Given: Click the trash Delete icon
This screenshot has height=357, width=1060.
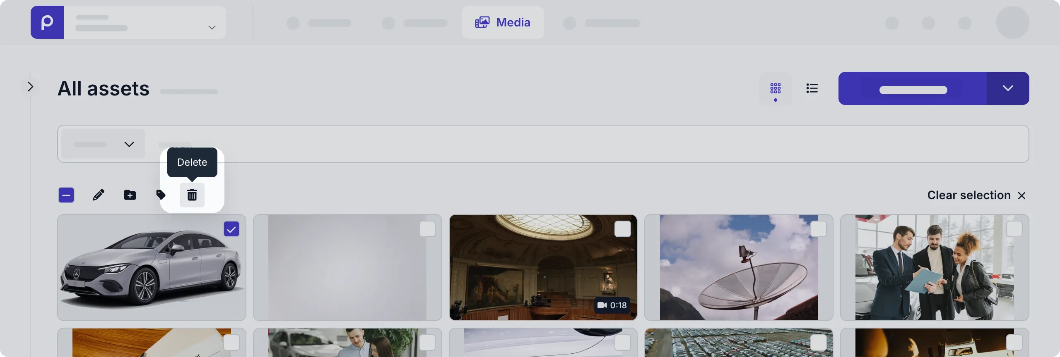Looking at the screenshot, I should [192, 195].
